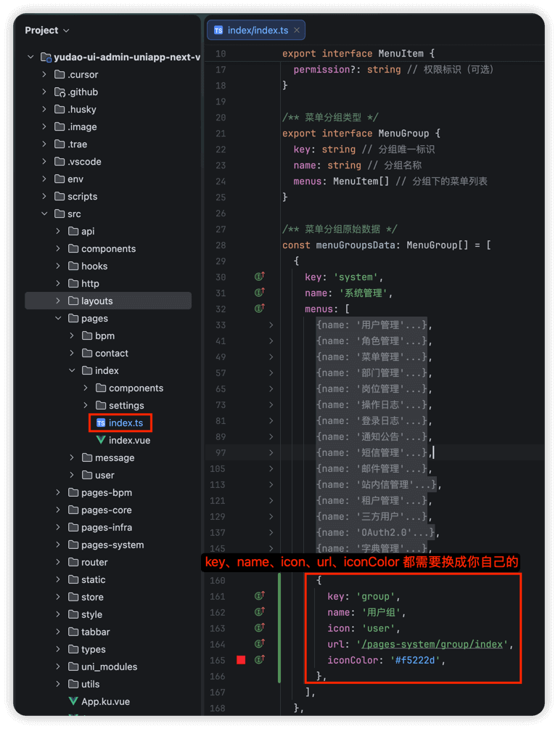Unfold the '用户管理' block at line 33
Screen dimensions: 558x729
271,325
